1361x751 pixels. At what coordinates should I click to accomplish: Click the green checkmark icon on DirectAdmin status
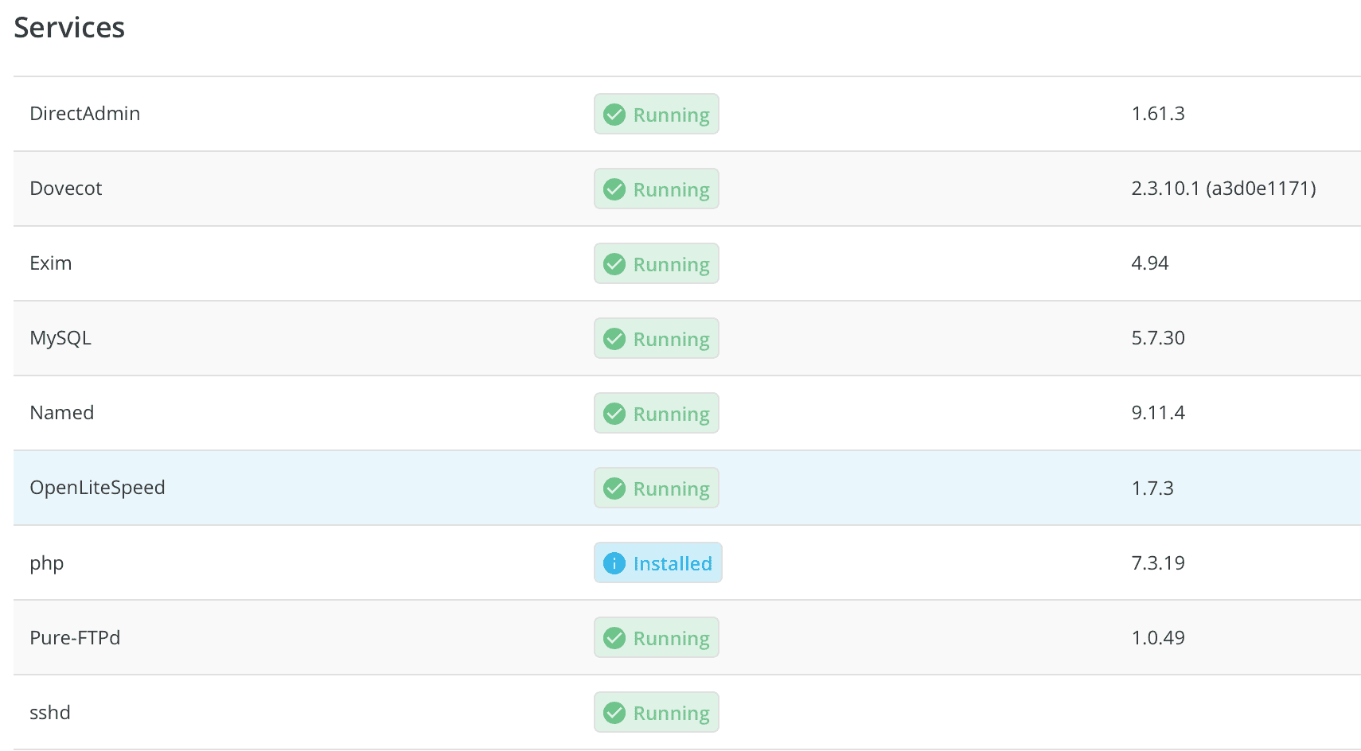pyautogui.click(x=614, y=114)
